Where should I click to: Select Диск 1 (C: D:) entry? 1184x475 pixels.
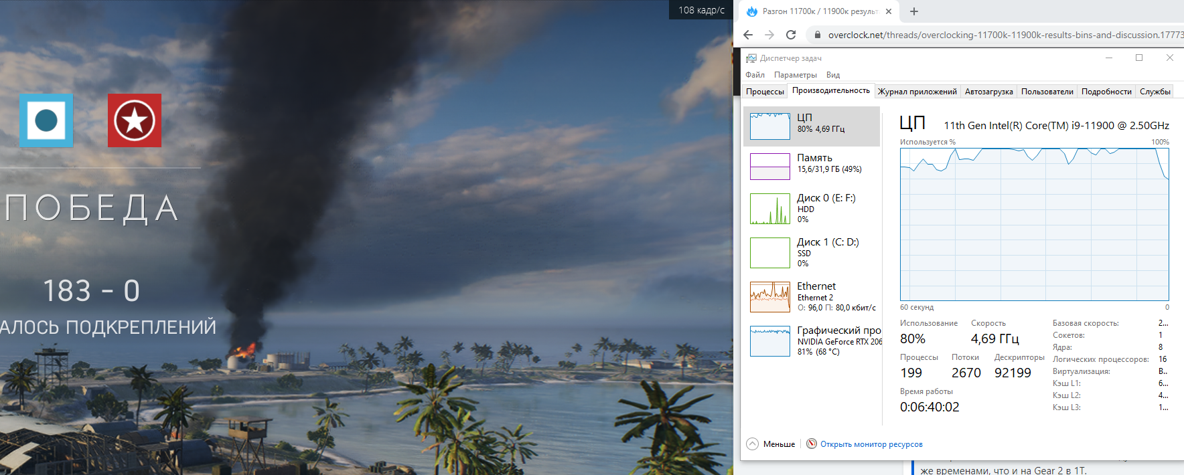tap(812, 253)
